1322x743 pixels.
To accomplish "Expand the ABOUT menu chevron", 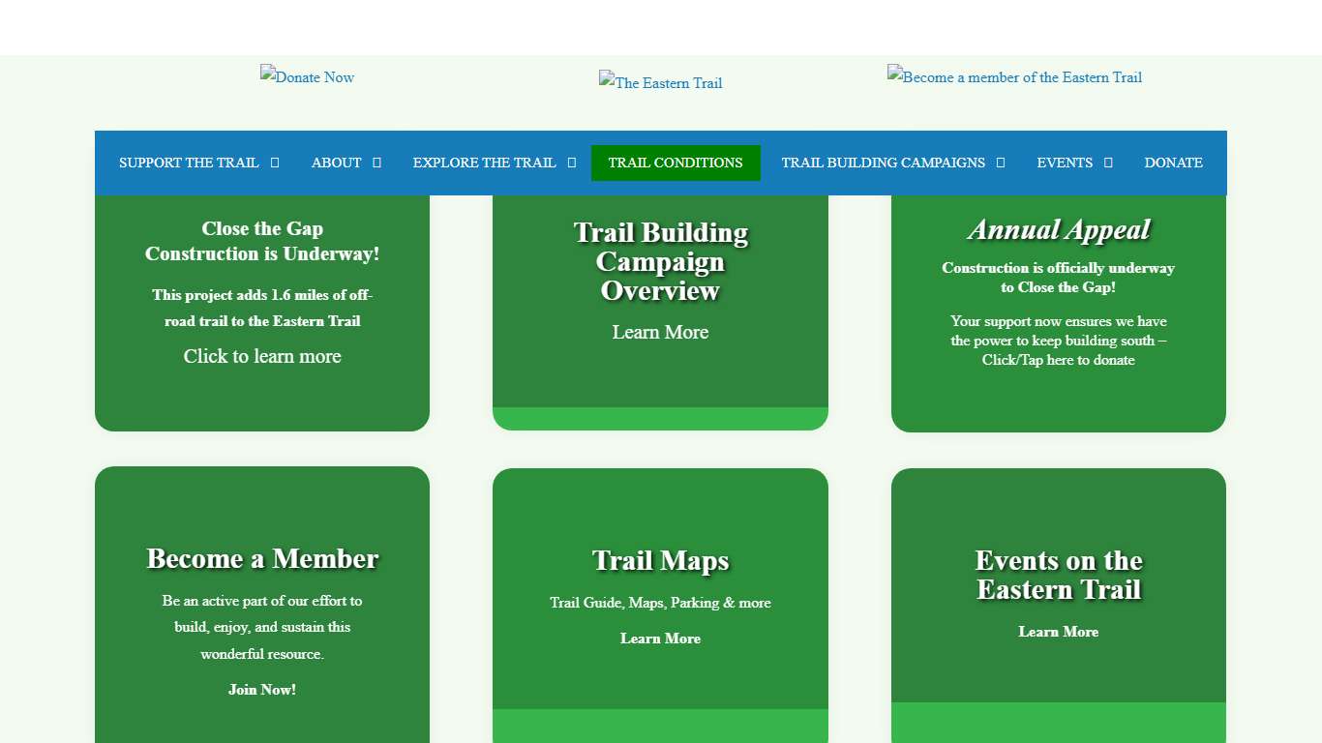I will coord(377,163).
